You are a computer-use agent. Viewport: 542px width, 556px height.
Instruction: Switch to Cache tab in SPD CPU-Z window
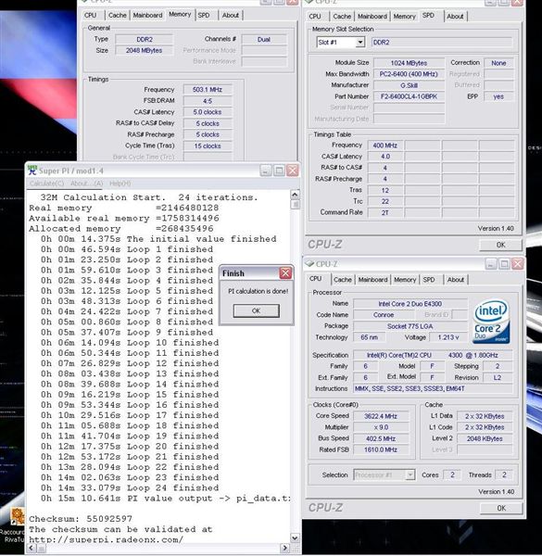tap(342, 17)
